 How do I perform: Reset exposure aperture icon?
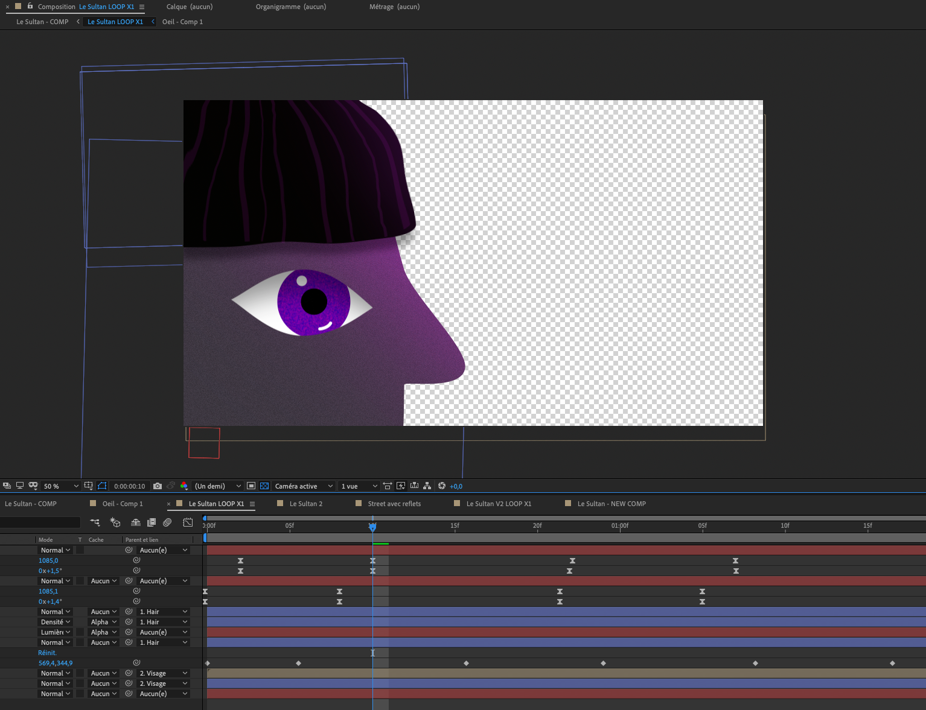442,486
